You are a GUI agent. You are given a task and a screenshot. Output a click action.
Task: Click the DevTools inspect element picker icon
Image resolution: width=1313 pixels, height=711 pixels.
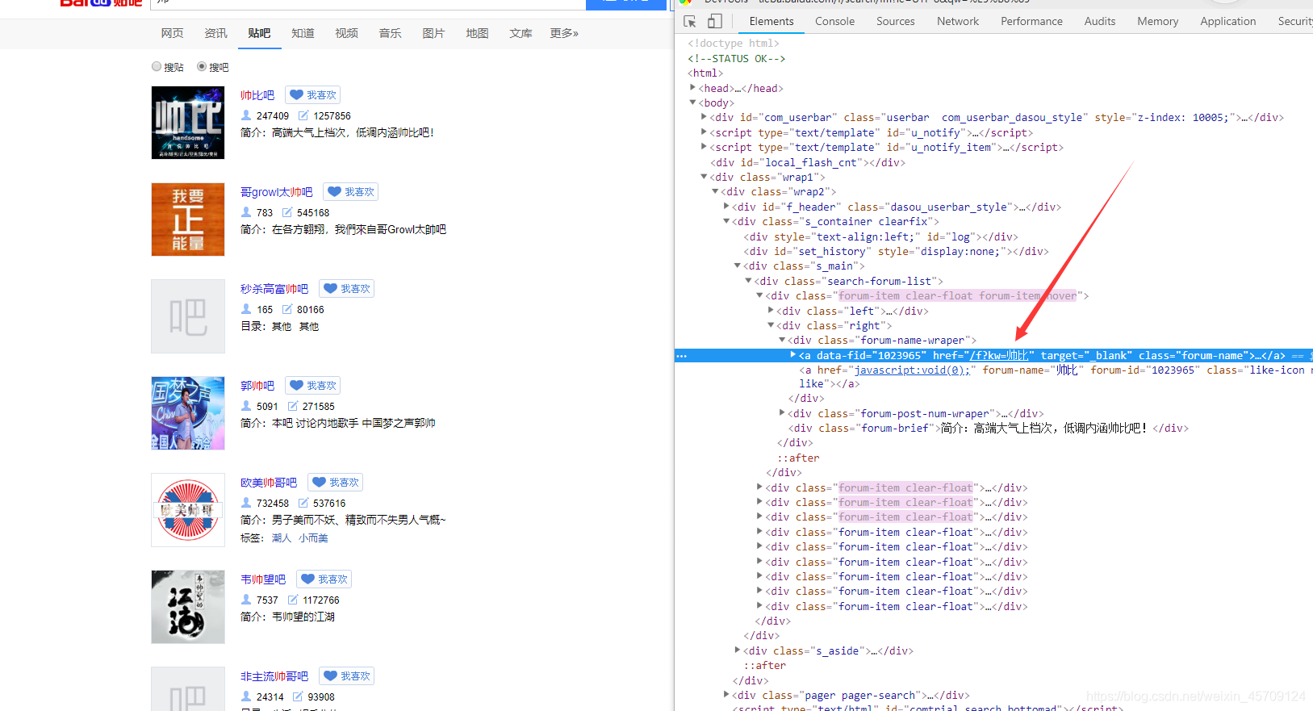(689, 22)
